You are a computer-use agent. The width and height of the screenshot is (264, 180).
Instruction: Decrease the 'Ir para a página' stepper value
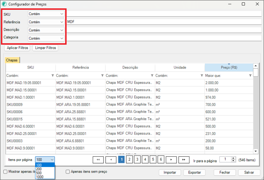click(233, 160)
